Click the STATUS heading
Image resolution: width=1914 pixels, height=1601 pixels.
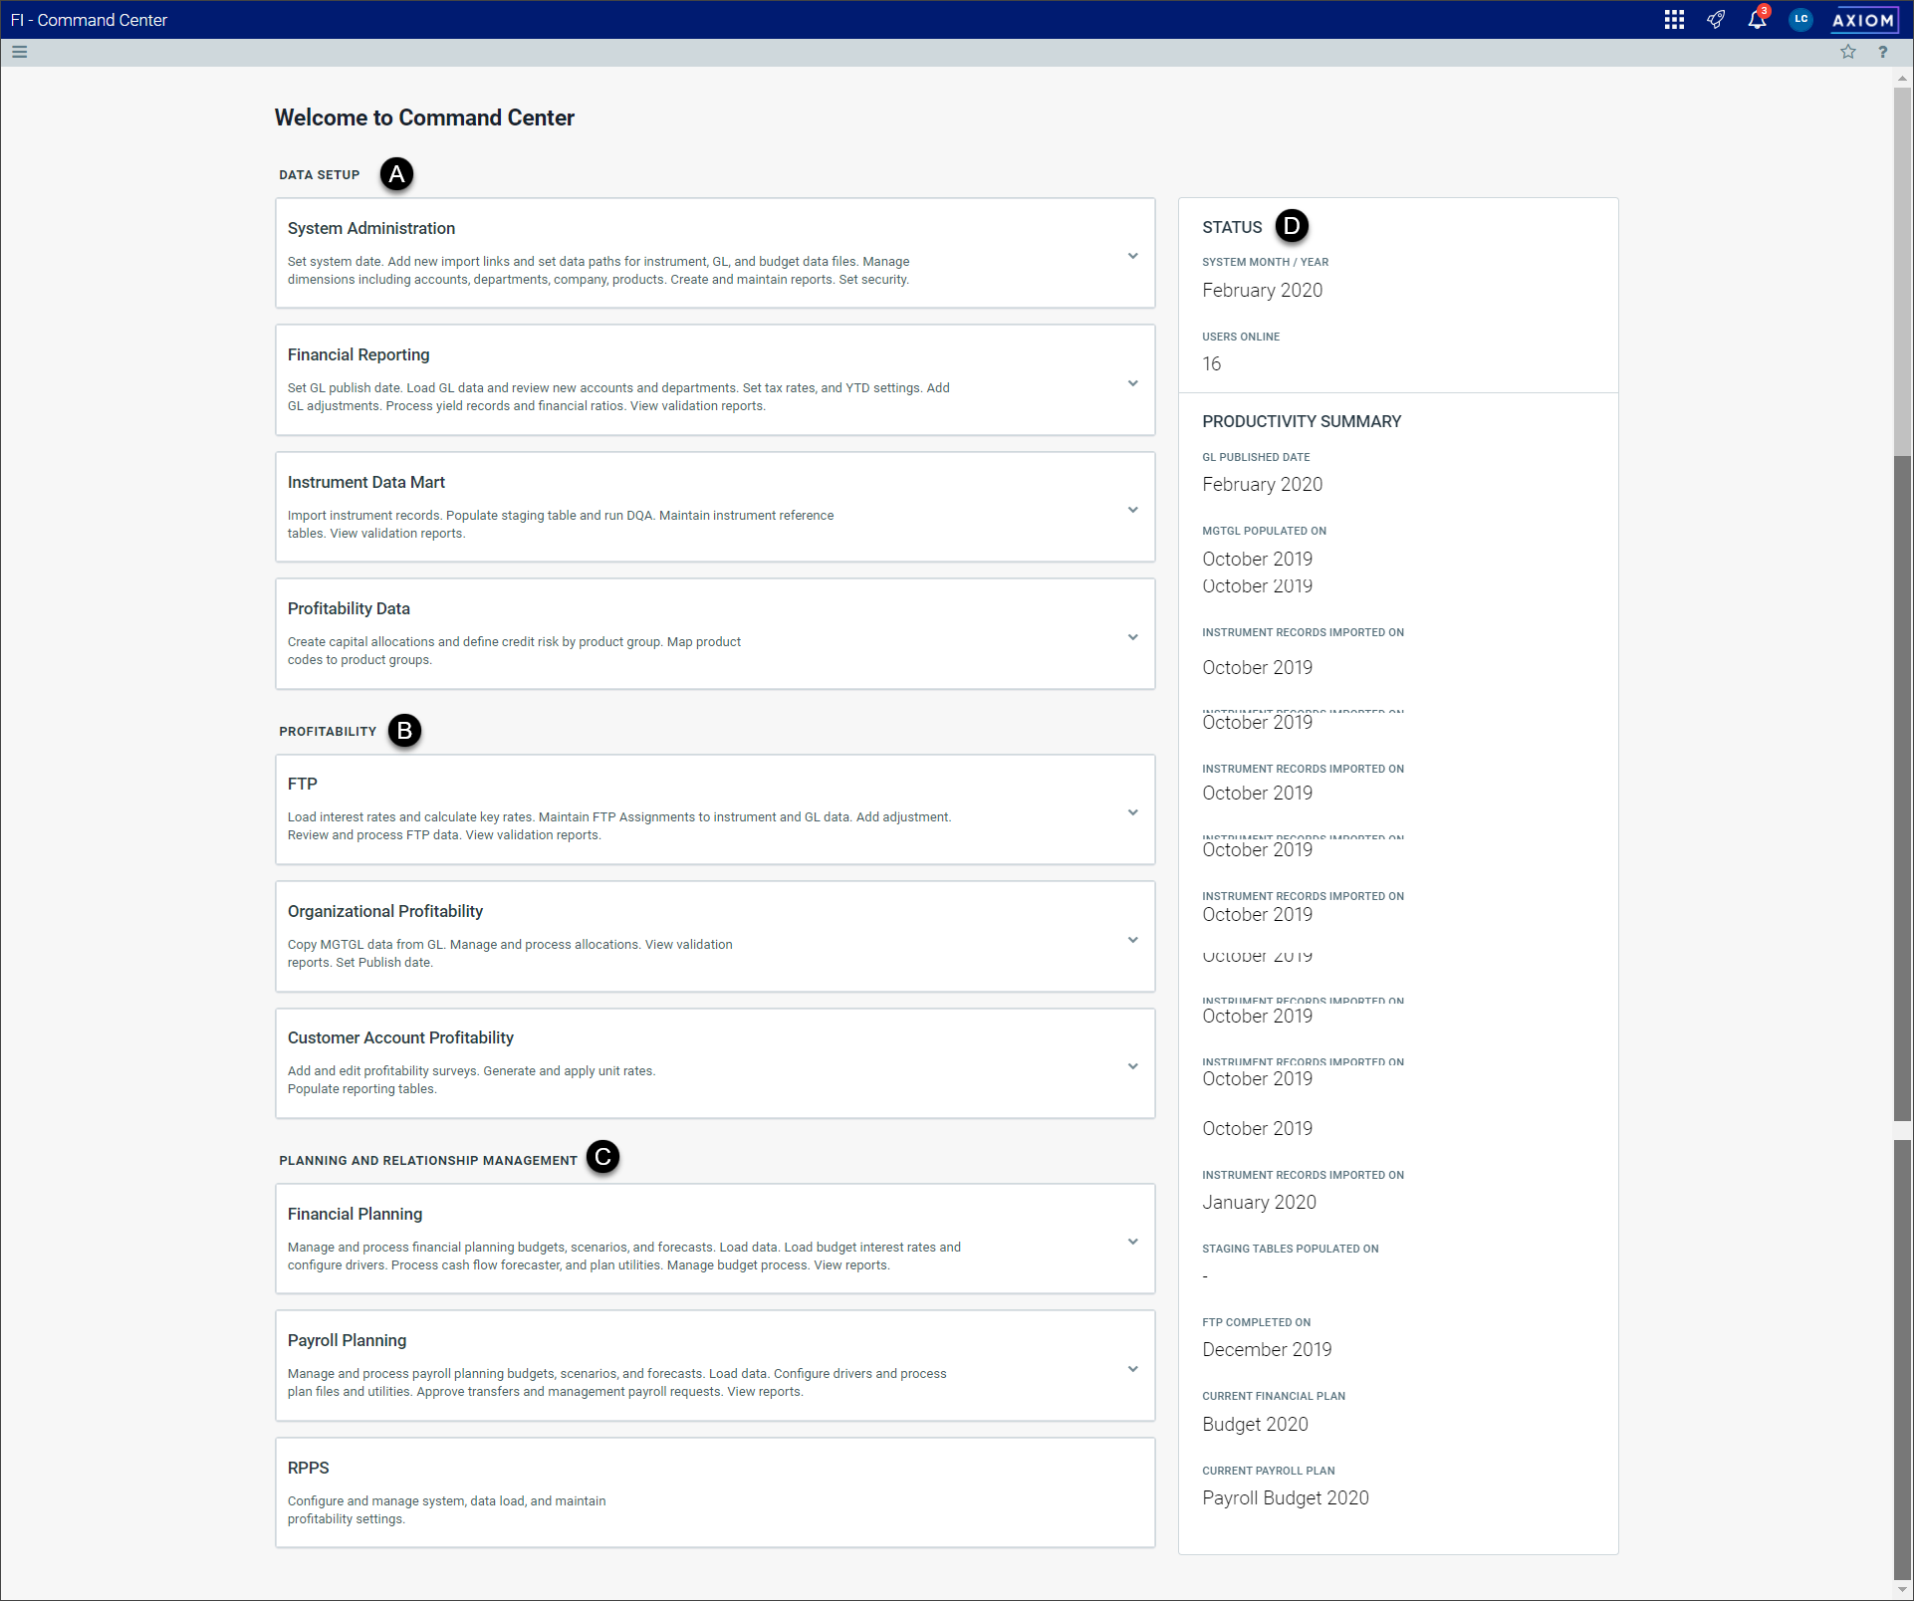[1232, 227]
